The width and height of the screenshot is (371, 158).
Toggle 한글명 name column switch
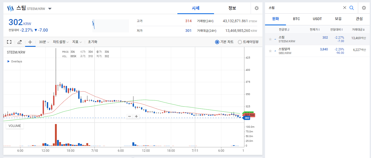[x=284, y=30]
